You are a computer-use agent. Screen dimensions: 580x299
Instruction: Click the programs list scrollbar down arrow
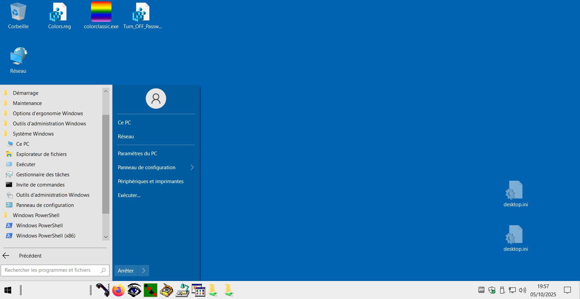pyautogui.click(x=106, y=237)
